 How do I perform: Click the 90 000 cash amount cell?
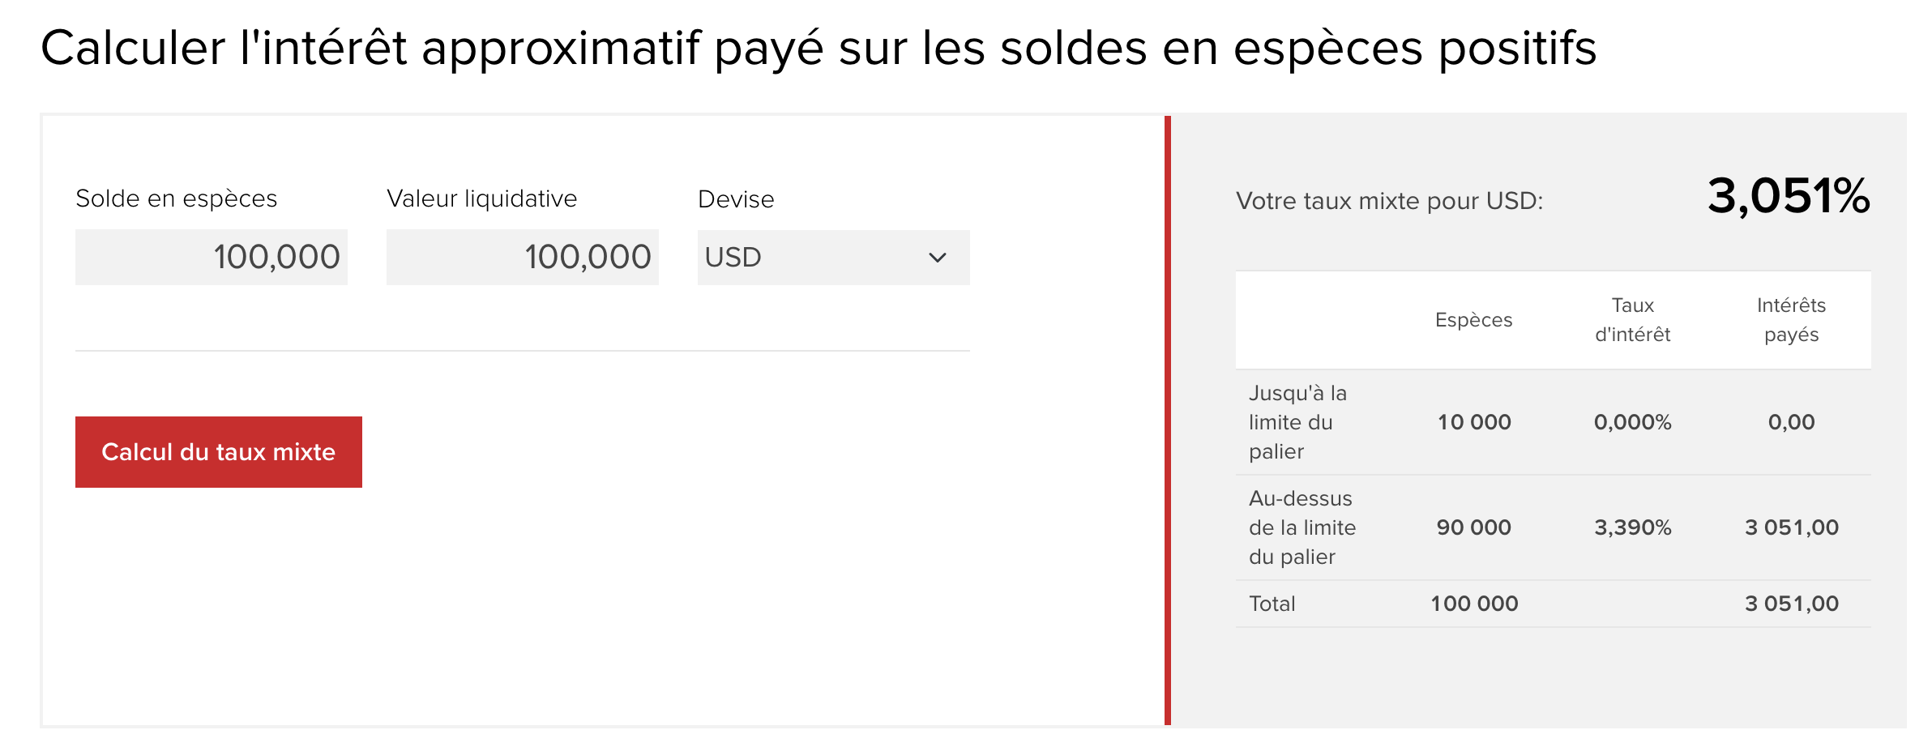1473,527
